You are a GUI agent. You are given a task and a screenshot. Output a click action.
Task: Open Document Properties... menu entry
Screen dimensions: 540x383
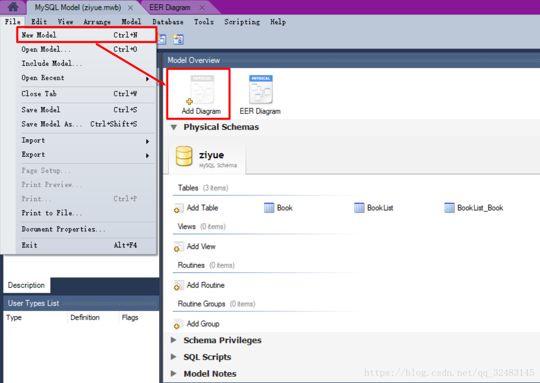86,229
